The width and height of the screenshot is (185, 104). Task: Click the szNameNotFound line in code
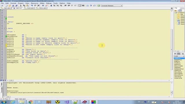click(x=32, y=56)
